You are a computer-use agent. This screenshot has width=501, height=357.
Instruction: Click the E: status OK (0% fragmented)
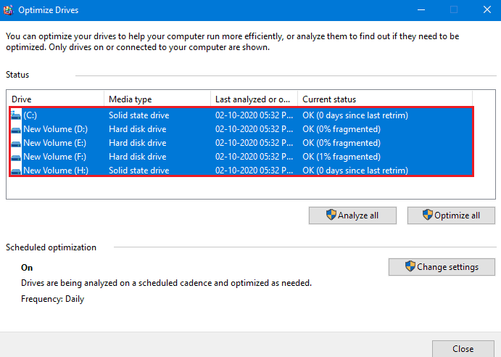[x=341, y=143]
